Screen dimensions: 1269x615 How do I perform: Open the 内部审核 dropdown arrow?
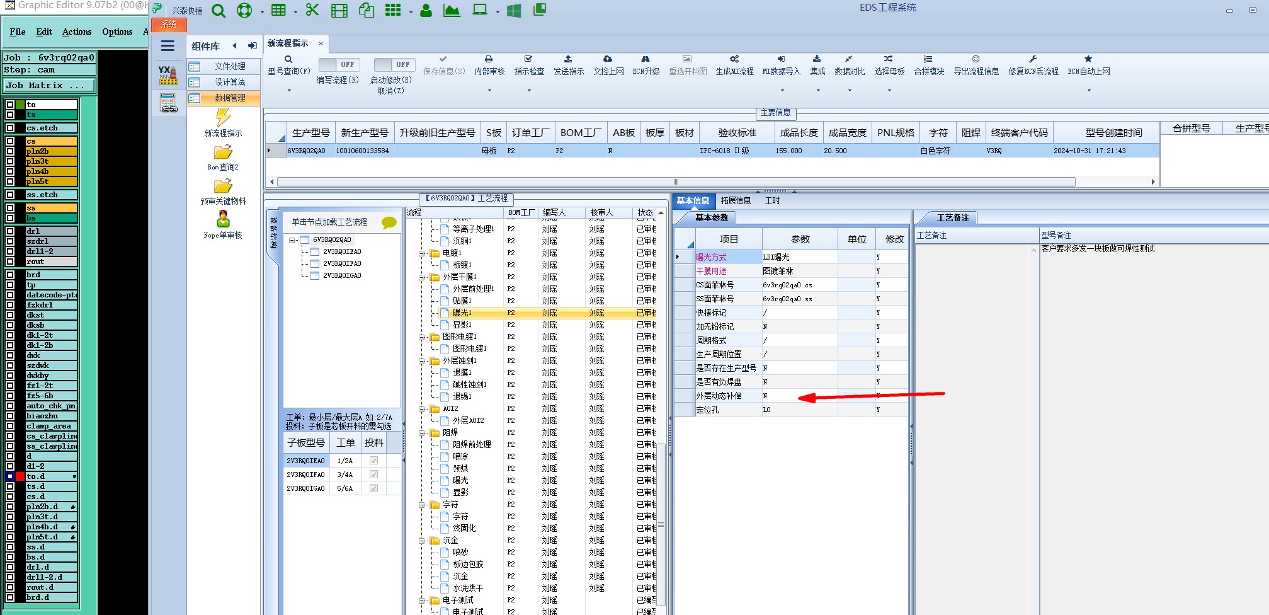point(489,91)
